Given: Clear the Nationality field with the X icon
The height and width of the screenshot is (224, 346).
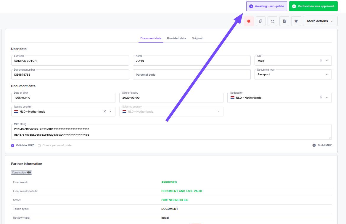Looking at the screenshot, I should (321, 98).
